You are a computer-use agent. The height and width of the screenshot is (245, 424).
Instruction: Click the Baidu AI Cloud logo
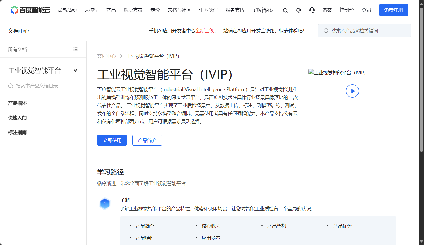[30, 10]
